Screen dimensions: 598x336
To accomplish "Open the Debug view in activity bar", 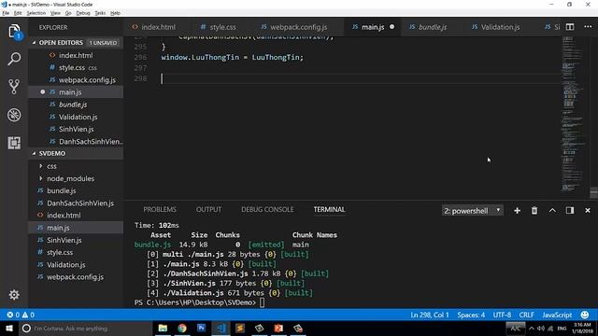I will point(14,115).
